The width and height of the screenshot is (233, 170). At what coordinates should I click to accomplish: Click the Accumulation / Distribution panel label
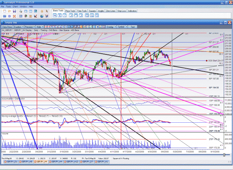pyautogui.click(x=13, y=99)
